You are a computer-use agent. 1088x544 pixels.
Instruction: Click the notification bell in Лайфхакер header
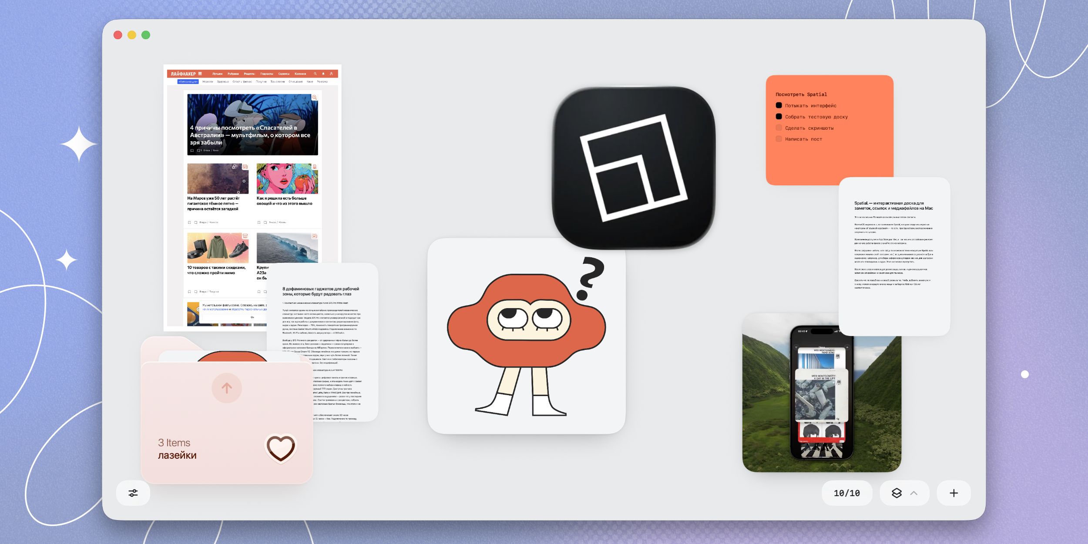(x=323, y=74)
